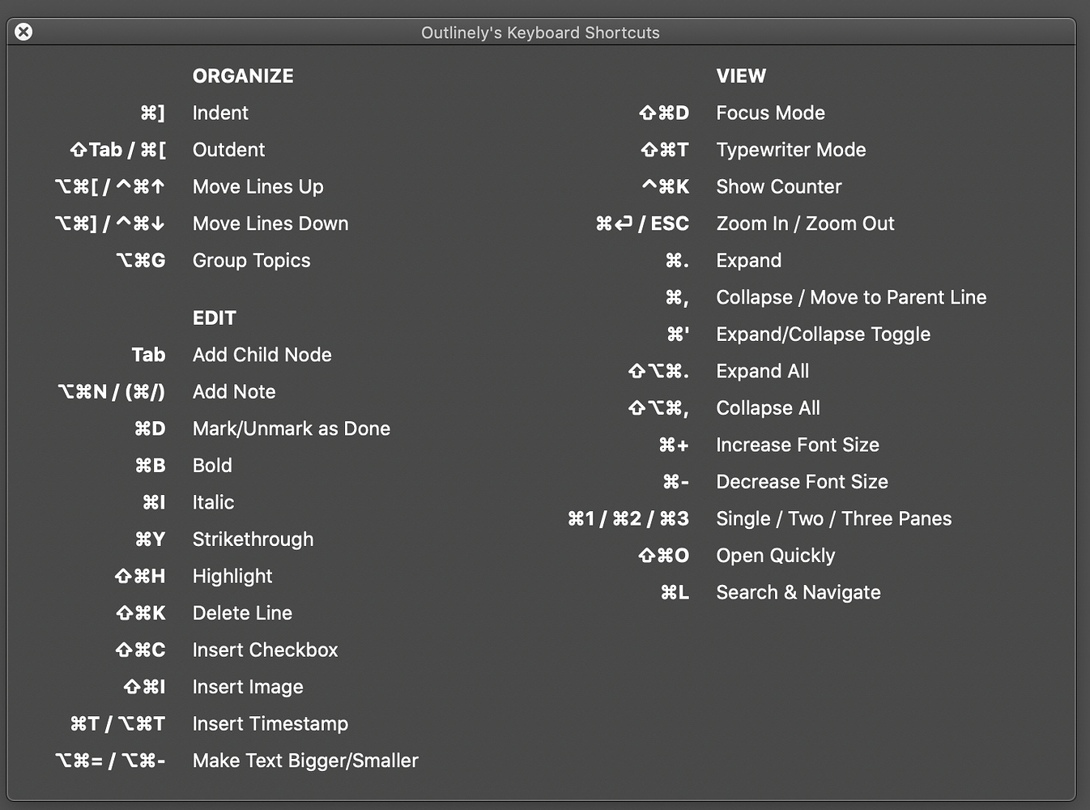Click the 'Zoom In / Zoom Out' label
Screen dimensions: 1090x810
coord(805,224)
